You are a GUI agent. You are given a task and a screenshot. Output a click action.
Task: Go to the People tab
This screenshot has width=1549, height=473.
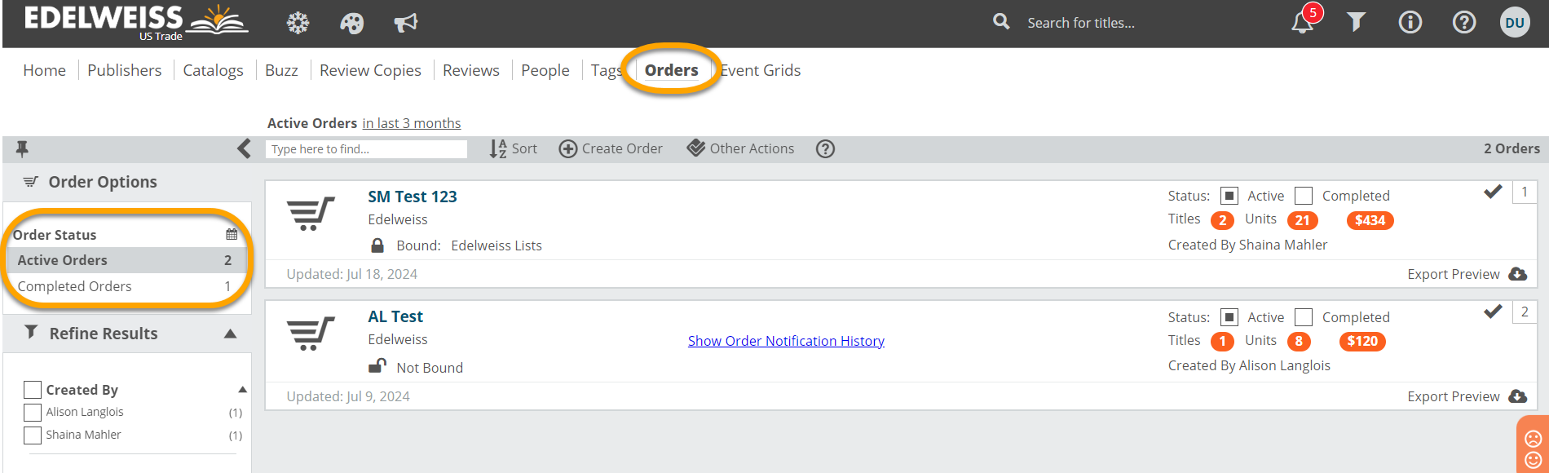pyautogui.click(x=545, y=70)
